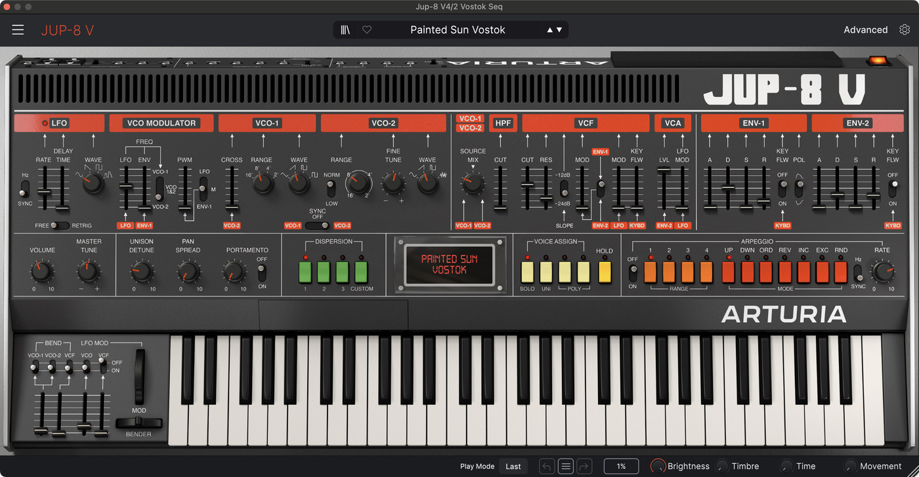This screenshot has height=477, width=919.
Task: Toggle the ENV-1 KEY FLW switch
Action: (x=782, y=189)
